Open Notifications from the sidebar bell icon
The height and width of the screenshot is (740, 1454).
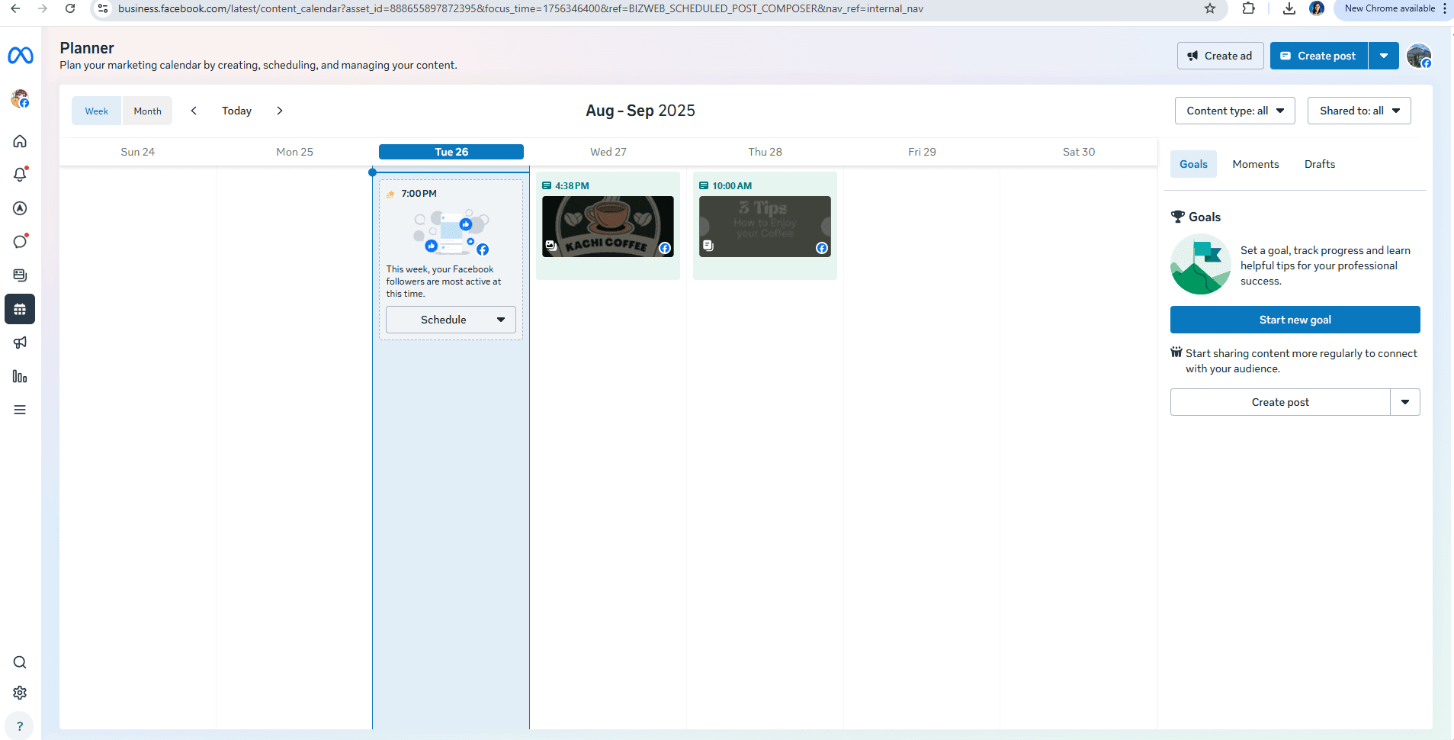click(20, 174)
